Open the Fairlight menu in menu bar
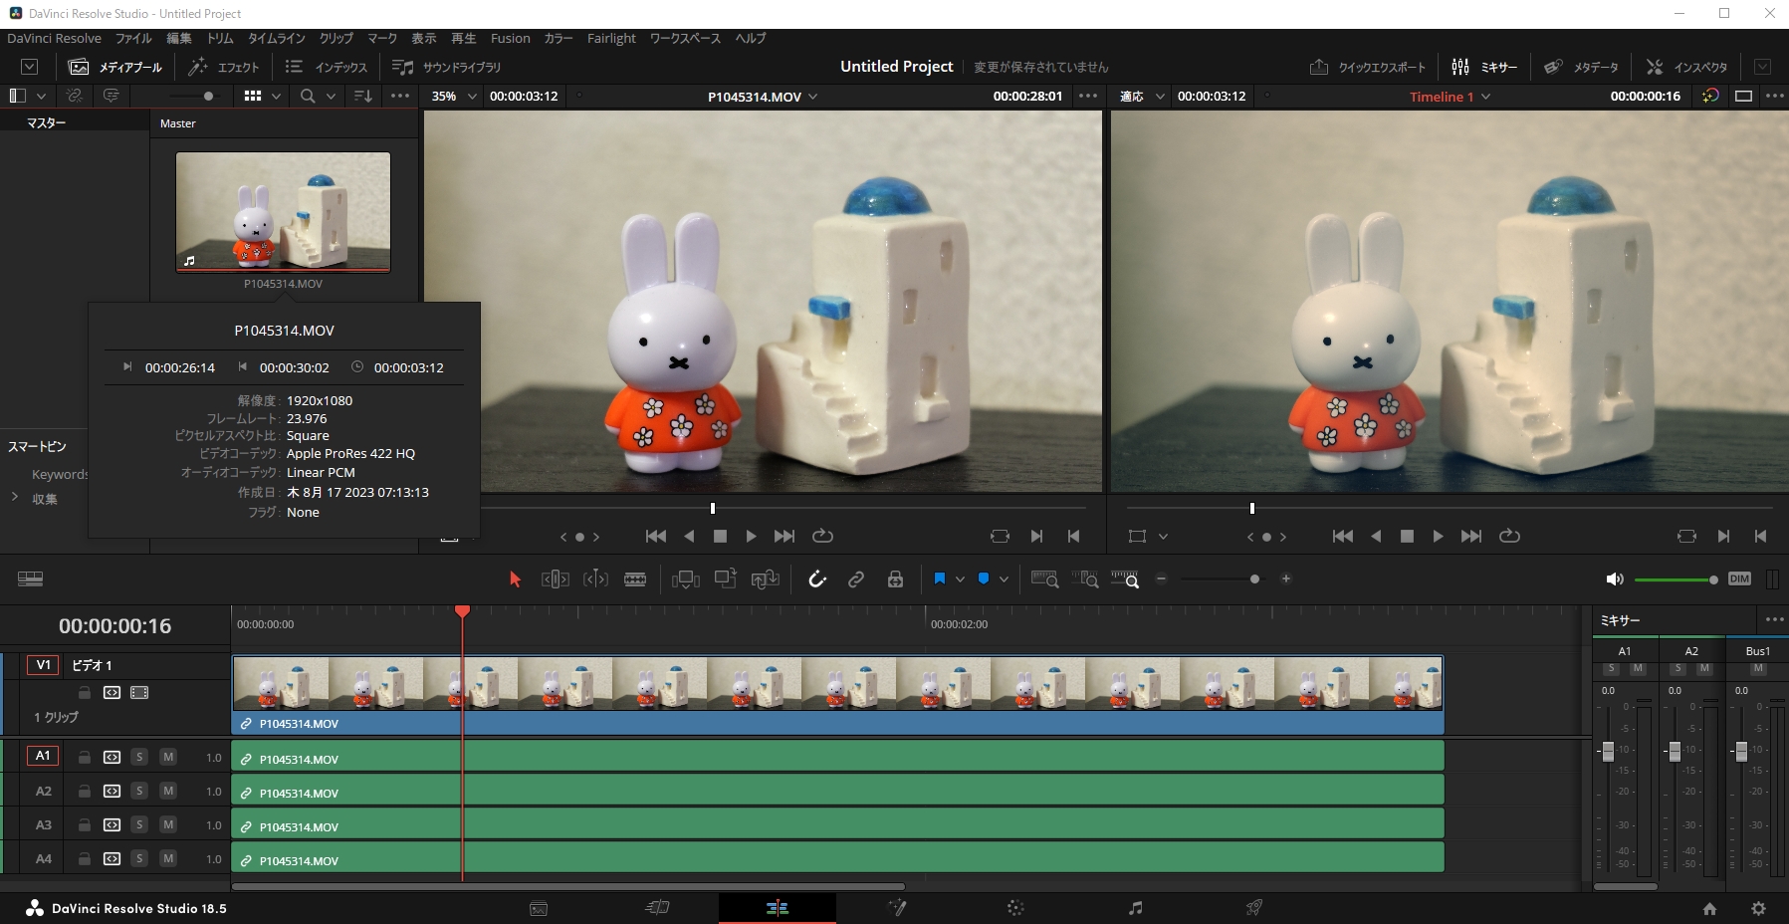The width and height of the screenshot is (1789, 924). click(x=610, y=38)
